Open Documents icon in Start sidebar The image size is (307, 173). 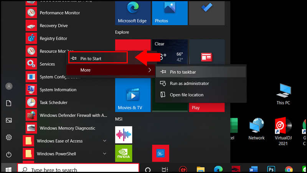pyautogui.click(x=9, y=103)
